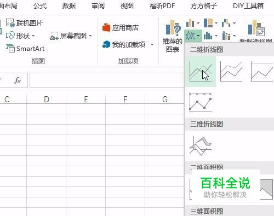274x216 pixels.
Task: Select column G header
Action: pos(165,99)
